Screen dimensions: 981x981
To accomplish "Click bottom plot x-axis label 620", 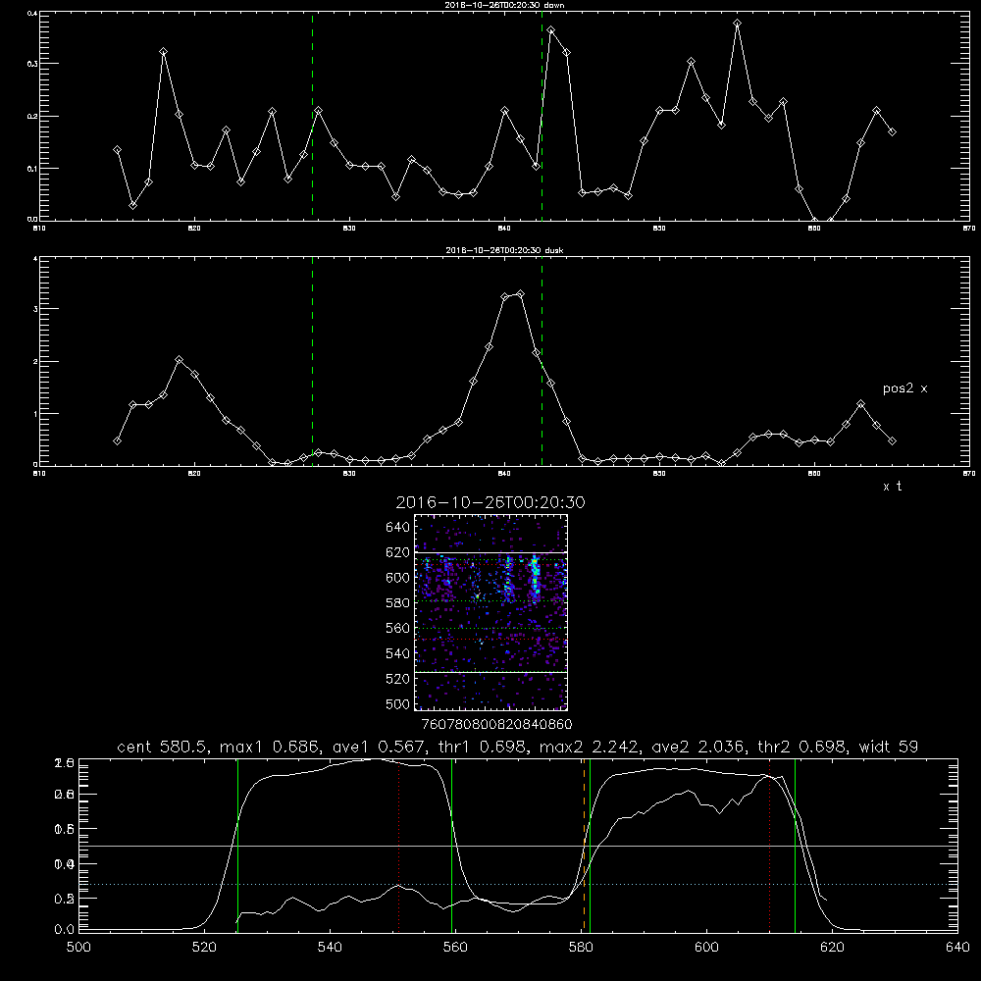I will (832, 948).
